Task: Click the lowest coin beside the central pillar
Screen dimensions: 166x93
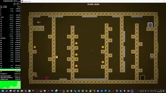Action: click(76, 66)
